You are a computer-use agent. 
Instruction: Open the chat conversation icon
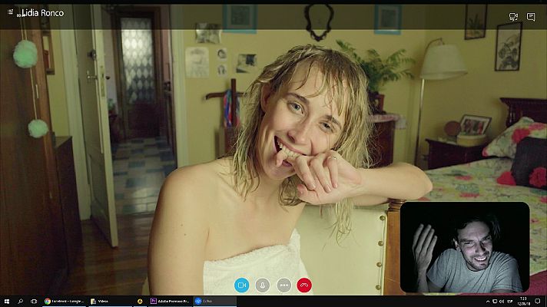[x=531, y=16]
